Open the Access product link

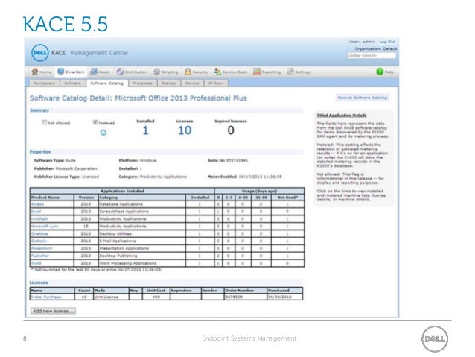tap(37, 204)
